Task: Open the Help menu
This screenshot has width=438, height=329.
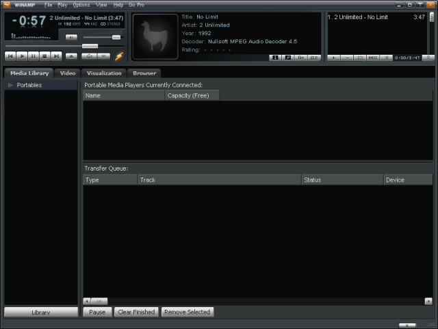Action: tap(118, 5)
